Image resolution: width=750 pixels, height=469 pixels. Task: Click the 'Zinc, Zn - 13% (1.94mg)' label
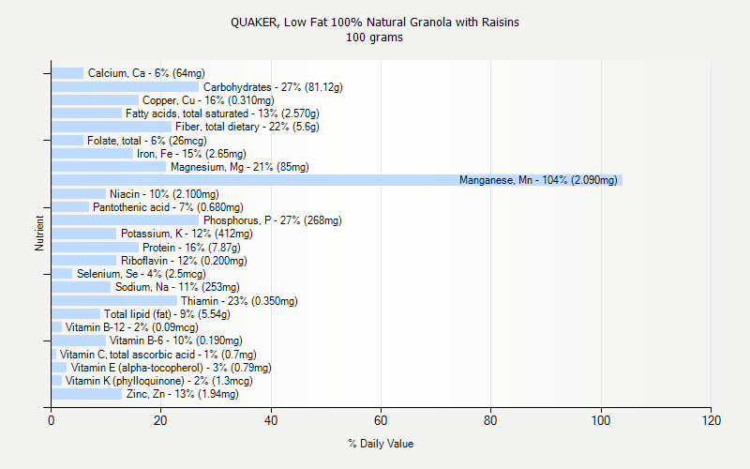tap(182, 394)
